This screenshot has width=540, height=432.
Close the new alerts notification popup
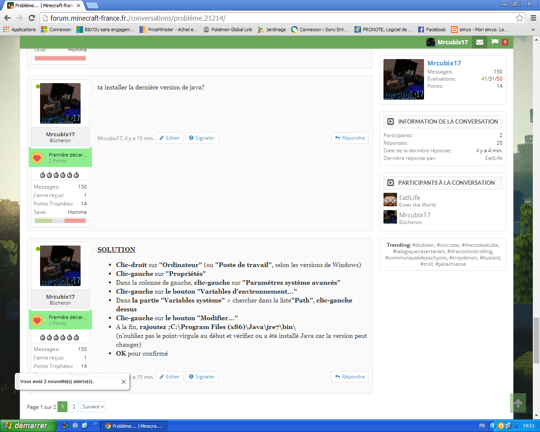click(x=123, y=382)
